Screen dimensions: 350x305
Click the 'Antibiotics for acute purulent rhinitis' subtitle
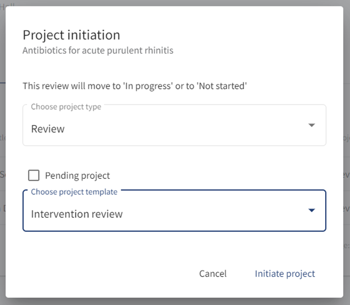click(x=98, y=50)
